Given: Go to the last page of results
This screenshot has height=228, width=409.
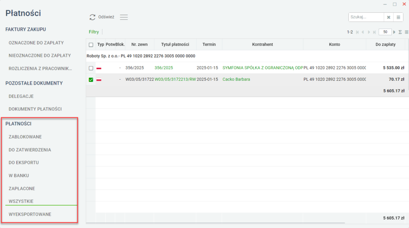Looking at the screenshot, I should (374, 32).
